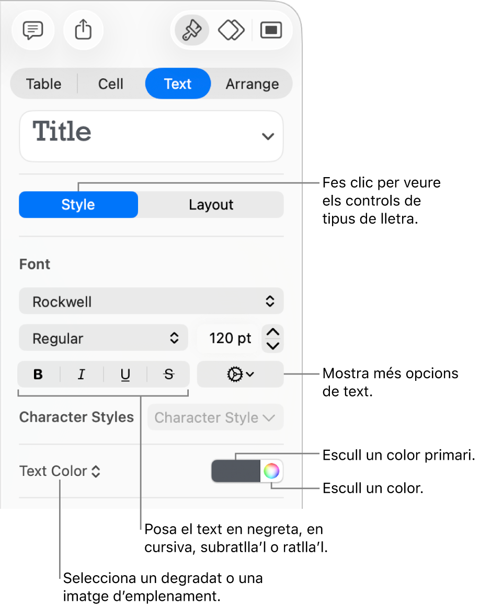The width and height of the screenshot is (480, 606).
Task: Click the Share icon
Action: tap(83, 30)
